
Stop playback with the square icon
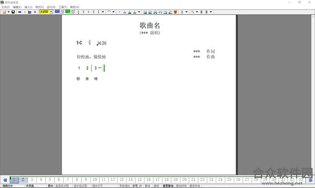(x=35, y=12)
